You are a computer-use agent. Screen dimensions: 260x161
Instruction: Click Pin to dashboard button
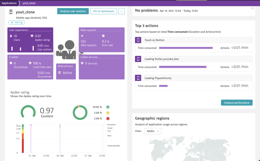point(104,11)
